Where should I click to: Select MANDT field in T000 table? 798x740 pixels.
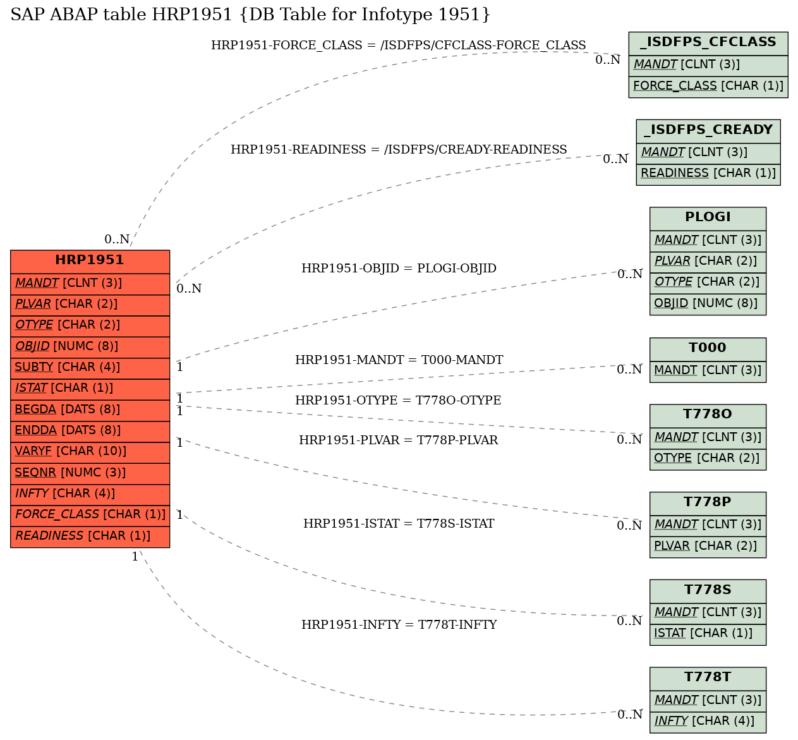pyautogui.click(x=708, y=371)
